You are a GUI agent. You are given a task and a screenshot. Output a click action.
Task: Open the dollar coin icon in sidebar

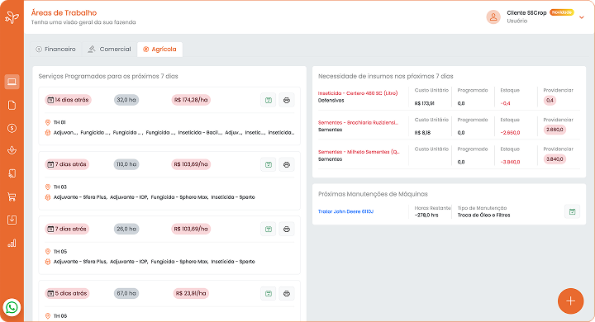(12, 128)
